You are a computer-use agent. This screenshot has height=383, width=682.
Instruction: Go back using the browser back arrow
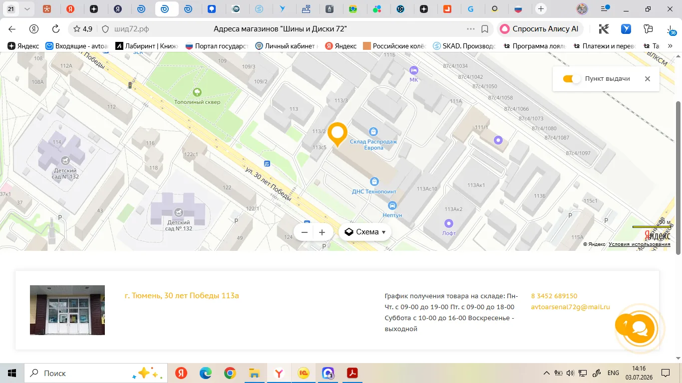[x=12, y=29]
